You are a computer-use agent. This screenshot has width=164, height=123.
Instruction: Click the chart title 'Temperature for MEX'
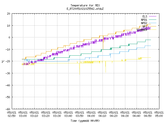85,5
